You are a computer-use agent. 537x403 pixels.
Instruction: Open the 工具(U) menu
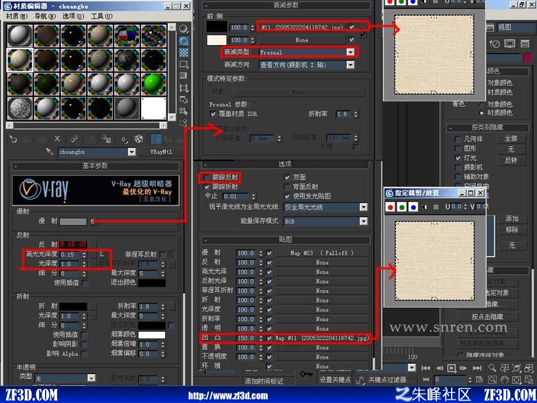coord(102,16)
